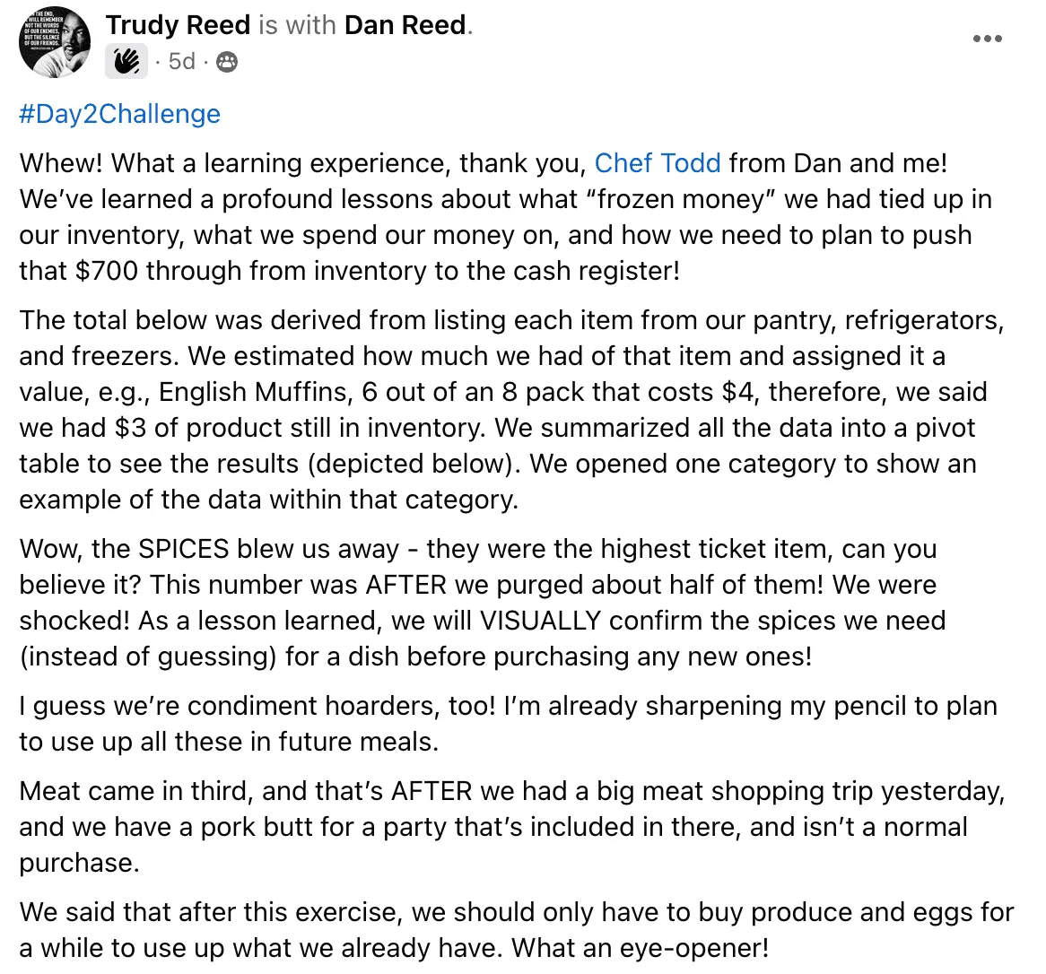Click the capitalized word 'VISUALLY'
The width and height of the screenshot is (1046, 974).
tap(541, 622)
